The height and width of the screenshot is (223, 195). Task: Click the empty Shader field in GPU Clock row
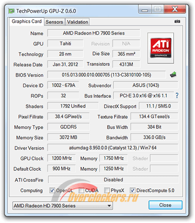pos(164,158)
